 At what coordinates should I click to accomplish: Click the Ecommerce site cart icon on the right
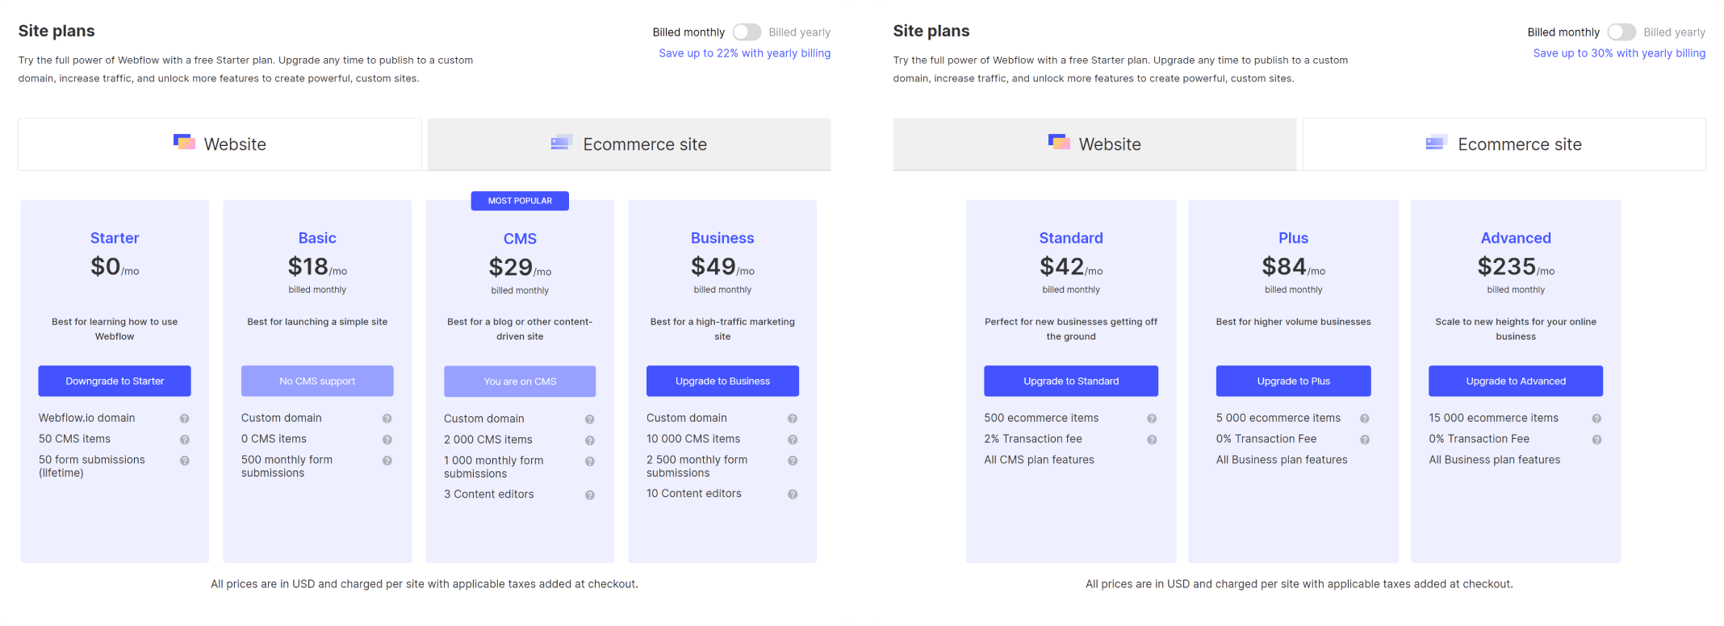(1434, 143)
